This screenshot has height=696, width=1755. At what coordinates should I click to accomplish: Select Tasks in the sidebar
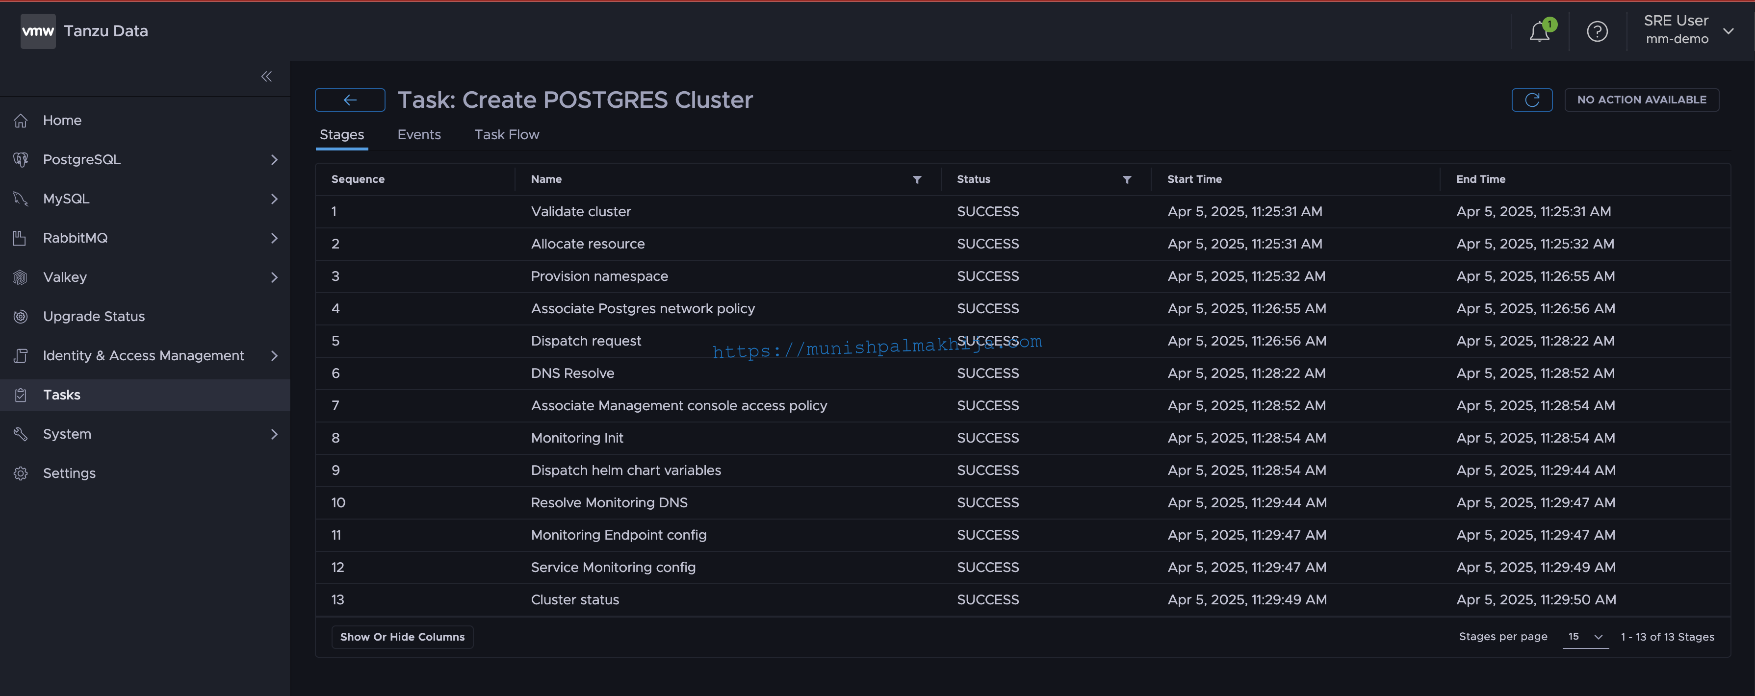pos(144,395)
